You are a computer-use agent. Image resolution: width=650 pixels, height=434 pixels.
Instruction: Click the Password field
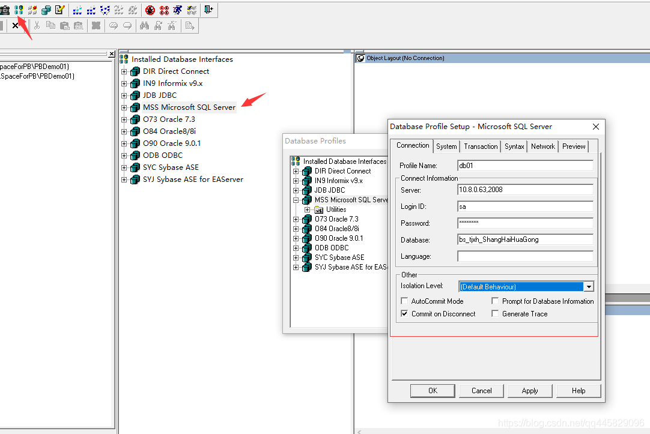[x=525, y=223]
